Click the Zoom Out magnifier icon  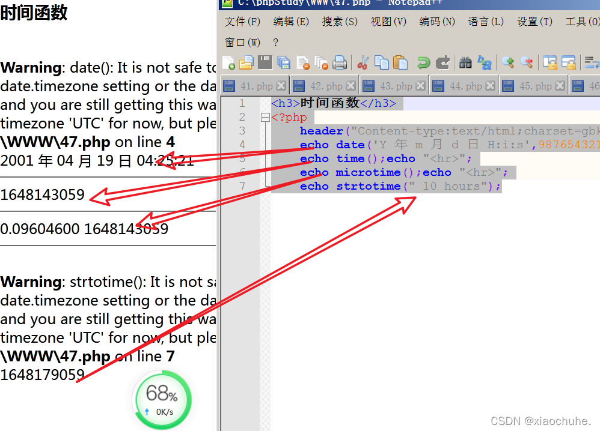[527, 62]
